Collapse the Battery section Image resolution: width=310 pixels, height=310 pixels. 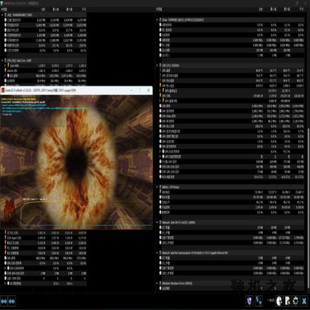(157, 187)
